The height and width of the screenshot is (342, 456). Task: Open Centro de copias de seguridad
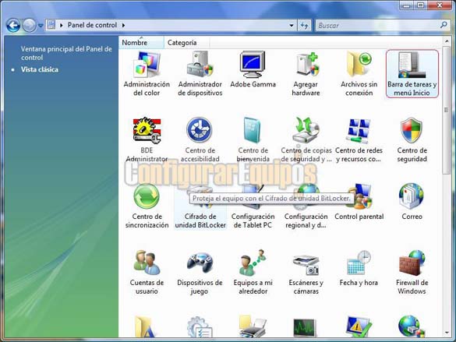(306, 139)
